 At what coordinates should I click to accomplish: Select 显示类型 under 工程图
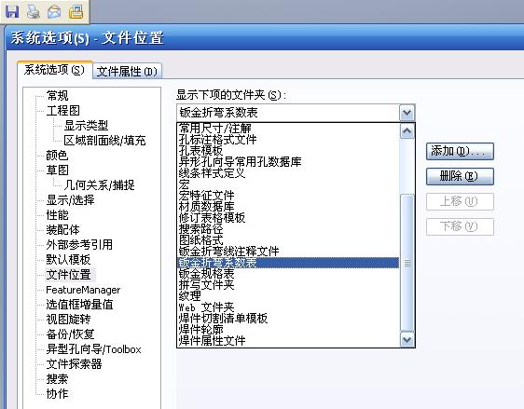pyautogui.click(x=86, y=125)
